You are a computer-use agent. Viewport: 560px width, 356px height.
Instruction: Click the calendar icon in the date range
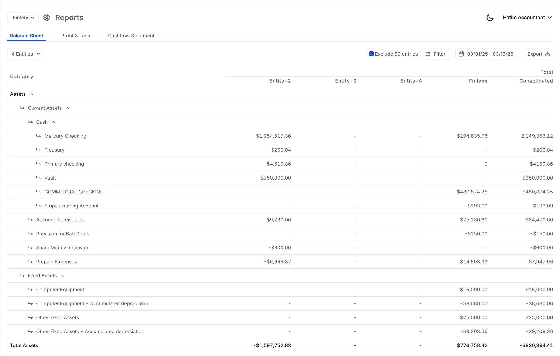(461, 54)
